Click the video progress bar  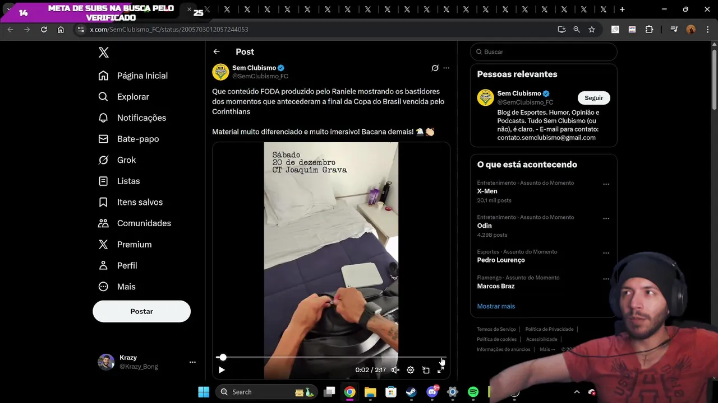331,357
